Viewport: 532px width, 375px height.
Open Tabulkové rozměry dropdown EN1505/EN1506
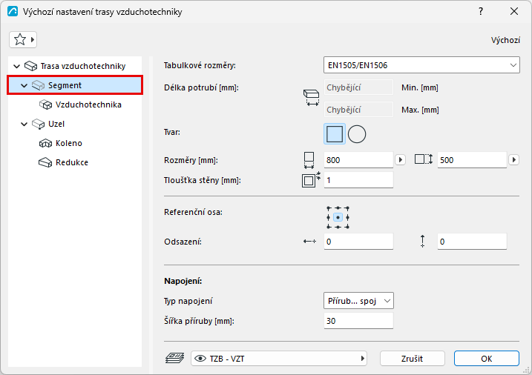[x=421, y=65]
